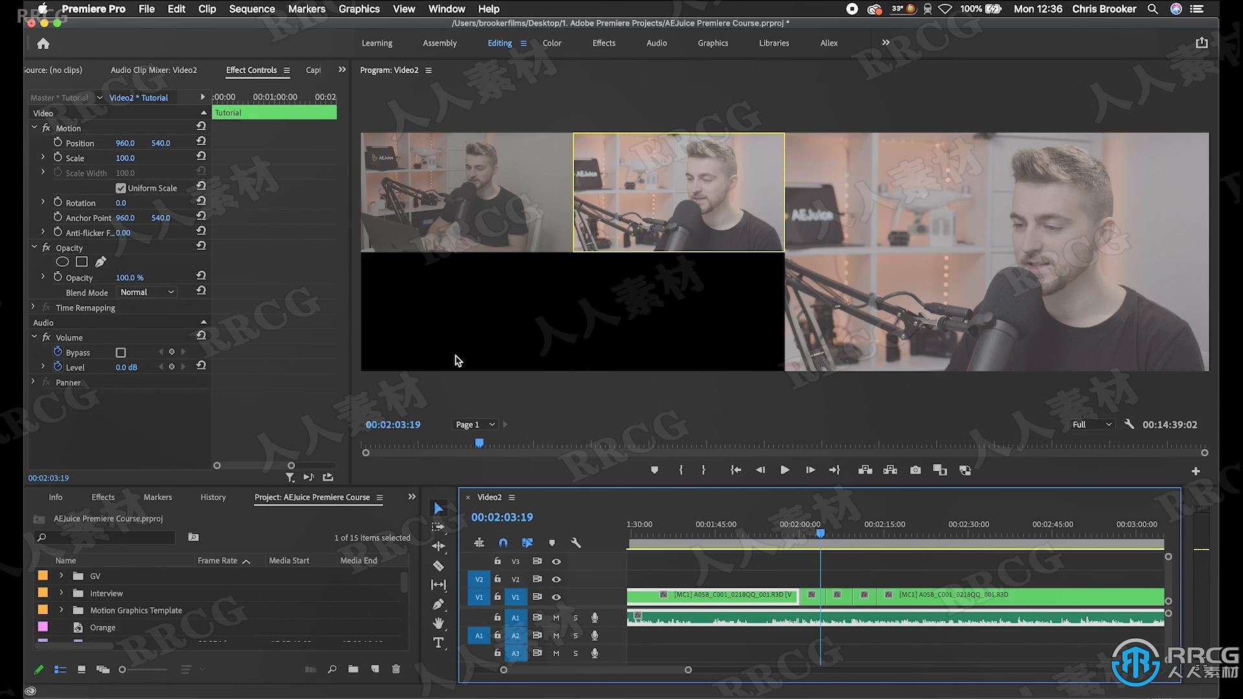Viewport: 1243px width, 699px height.
Task: Select the Hand tool
Action: (438, 623)
